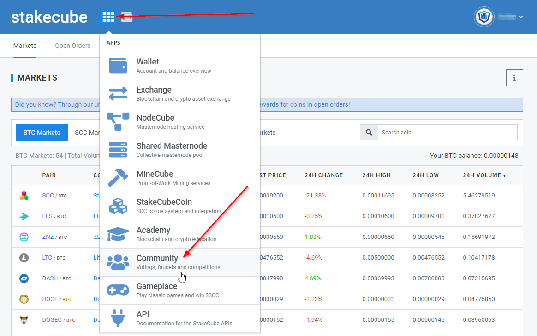Focus the Search coin field
Screen dimensions: 537x336
pos(447,132)
